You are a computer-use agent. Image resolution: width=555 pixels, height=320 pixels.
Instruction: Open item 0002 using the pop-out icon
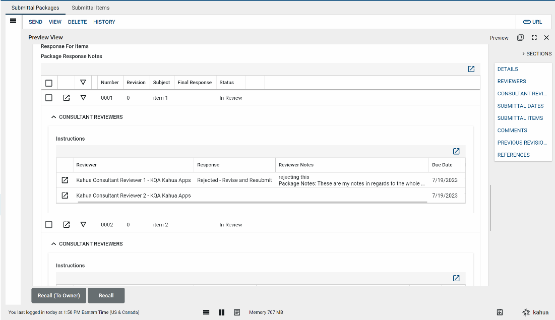(x=66, y=225)
